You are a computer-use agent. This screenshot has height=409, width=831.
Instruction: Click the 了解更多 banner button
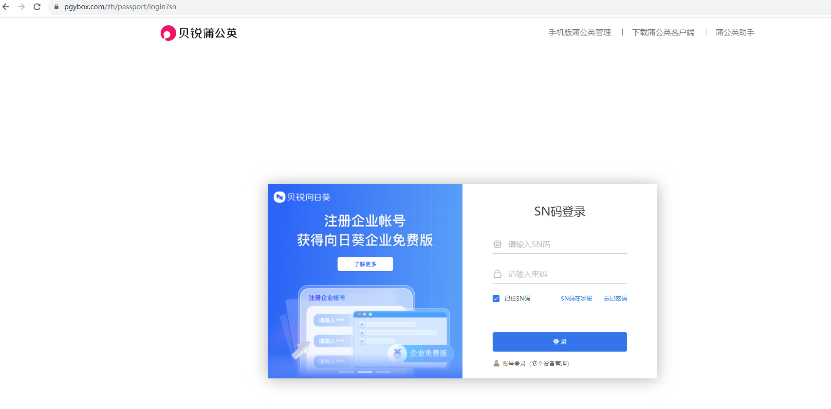point(365,264)
